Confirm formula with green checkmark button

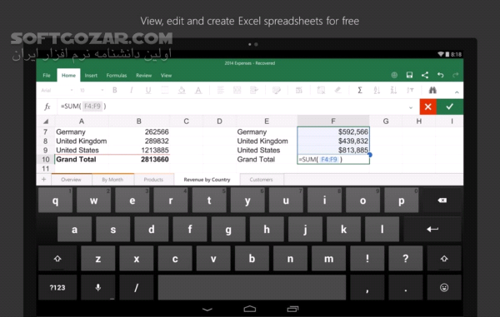point(450,106)
